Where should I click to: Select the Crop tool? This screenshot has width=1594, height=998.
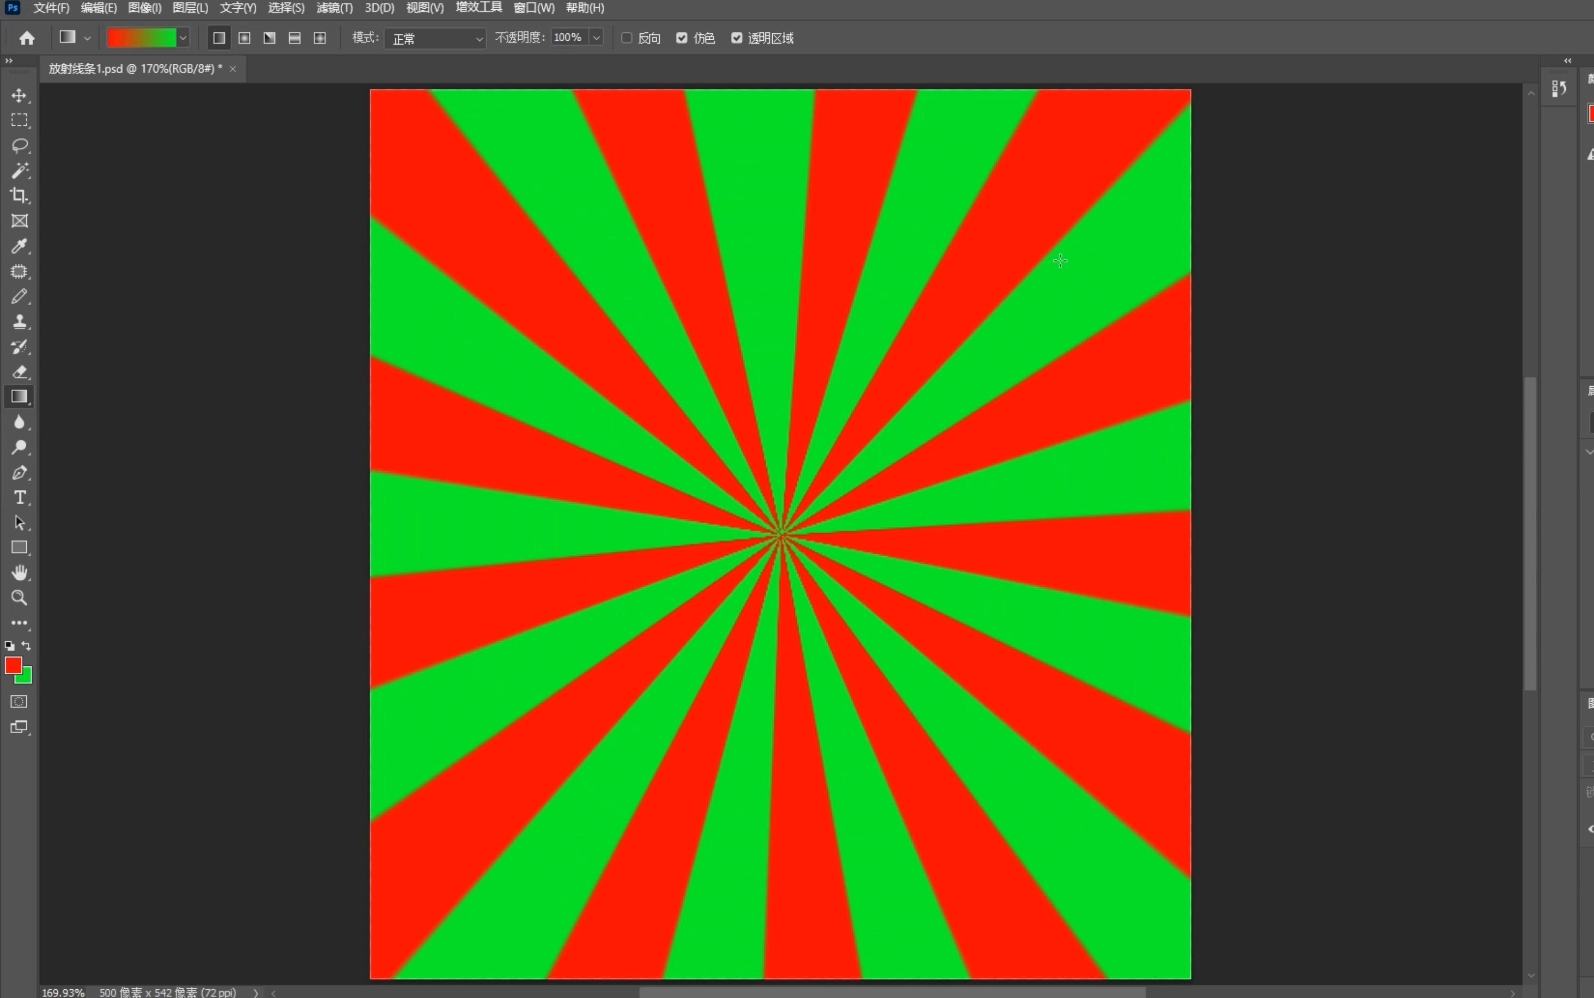tap(19, 195)
